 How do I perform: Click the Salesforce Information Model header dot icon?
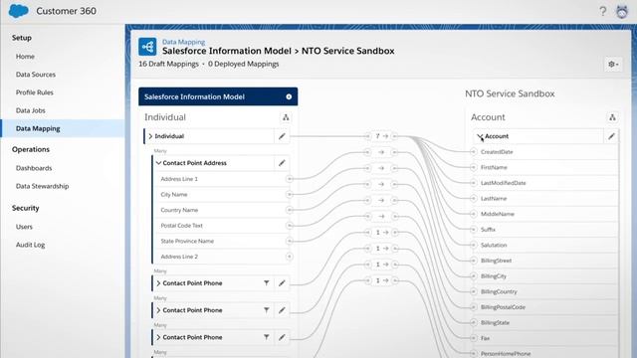point(289,96)
